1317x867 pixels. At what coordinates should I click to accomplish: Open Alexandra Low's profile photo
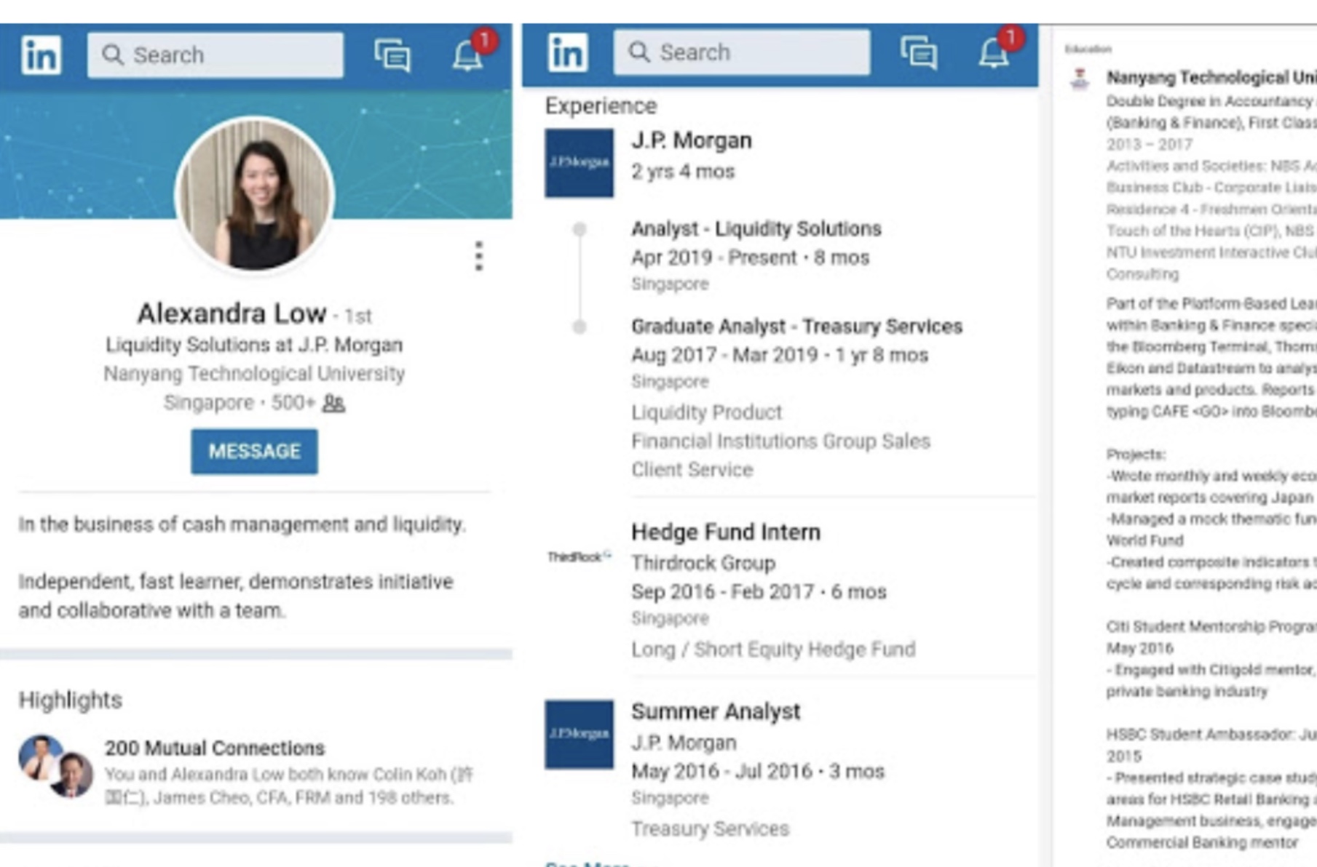point(254,194)
